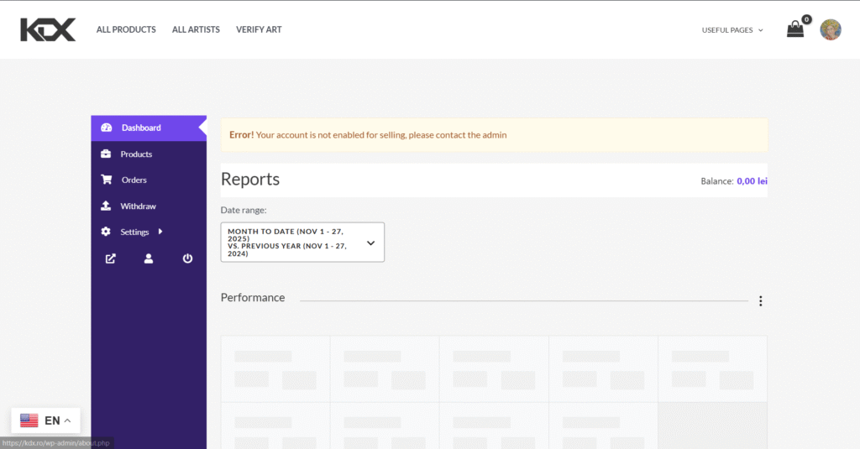Open the user profile icon in sidebar
The image size is (860, 449).
(x=149, y=258)
